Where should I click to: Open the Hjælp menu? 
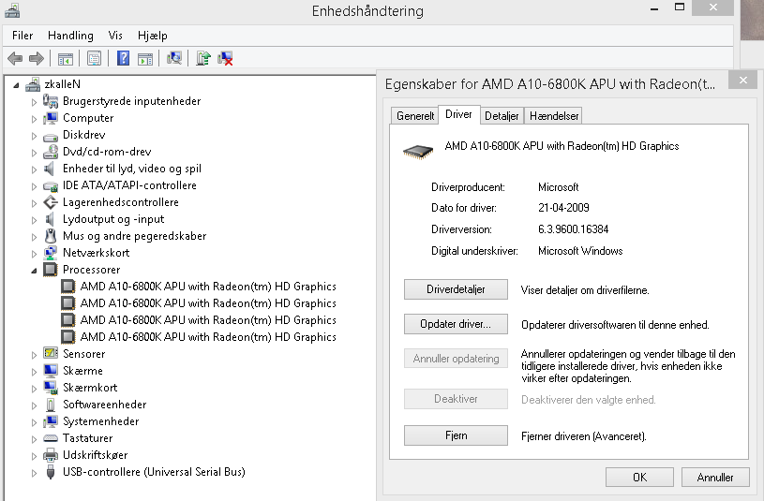152,36
